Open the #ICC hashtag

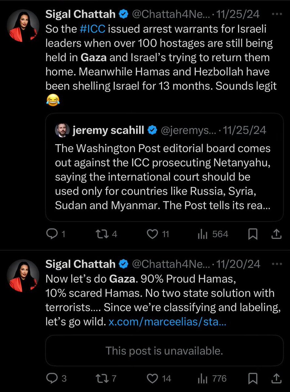pos(92,29)
